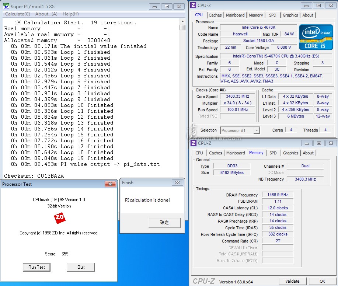
Task: Switch to Caches tab in lower CPU-Z window
Action: 216,153
